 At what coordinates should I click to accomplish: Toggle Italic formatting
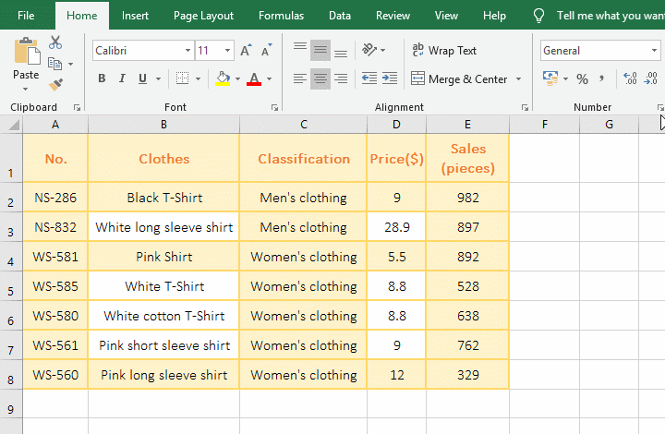point(122,78)
